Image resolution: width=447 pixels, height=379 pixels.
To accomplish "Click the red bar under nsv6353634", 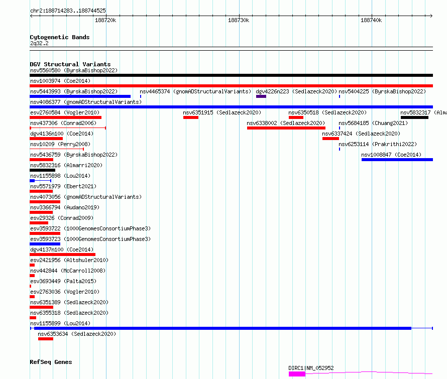I will (x=46, y=339).
